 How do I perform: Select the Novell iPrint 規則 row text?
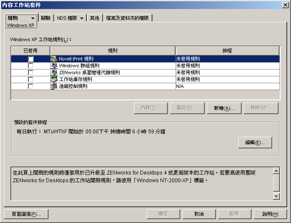click(x=76, y=59)
